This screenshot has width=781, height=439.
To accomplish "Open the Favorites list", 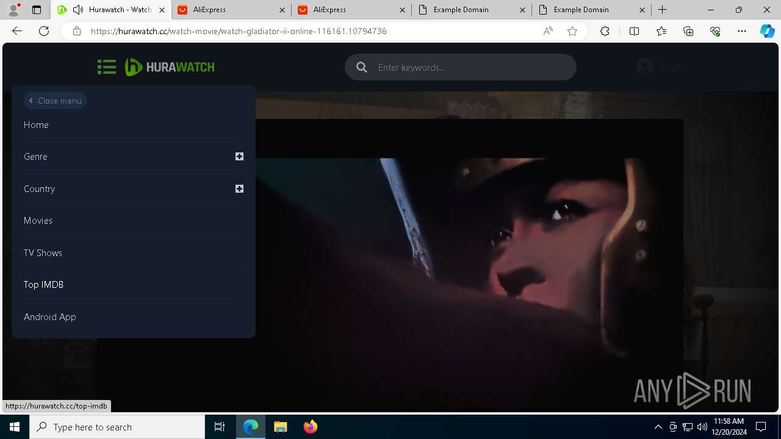I will 661,31.
